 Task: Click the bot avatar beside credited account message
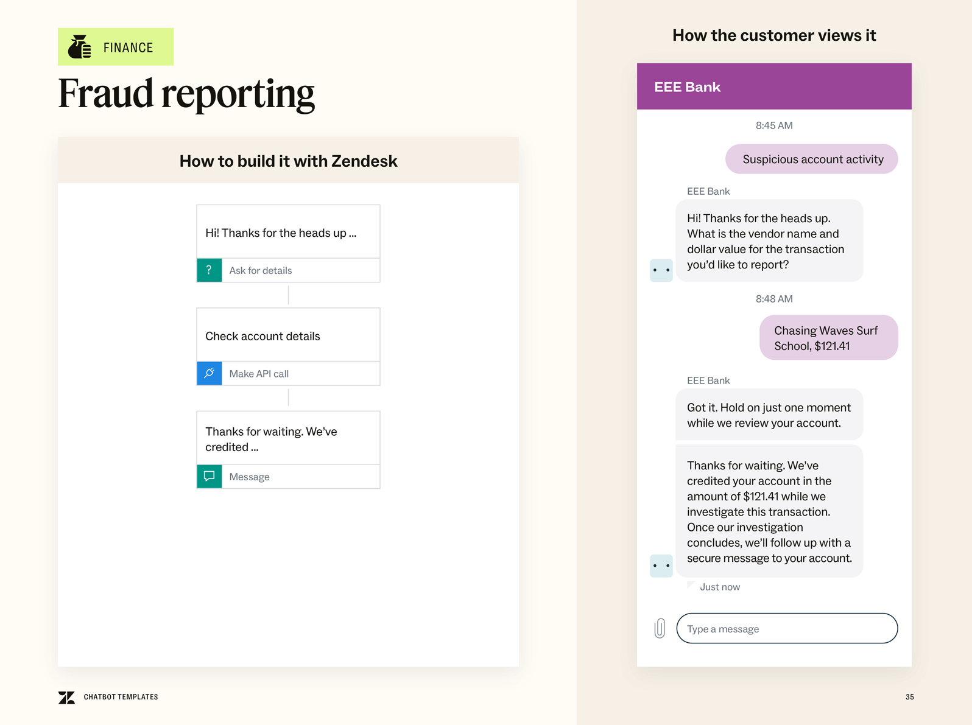(661, 566)
